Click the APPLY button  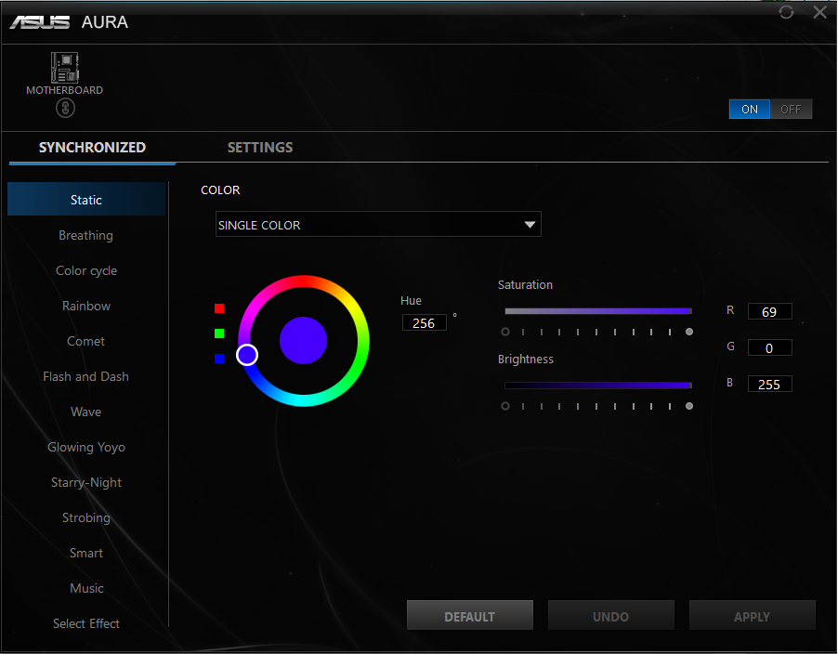pyautogui.click(x=752, y=616)
